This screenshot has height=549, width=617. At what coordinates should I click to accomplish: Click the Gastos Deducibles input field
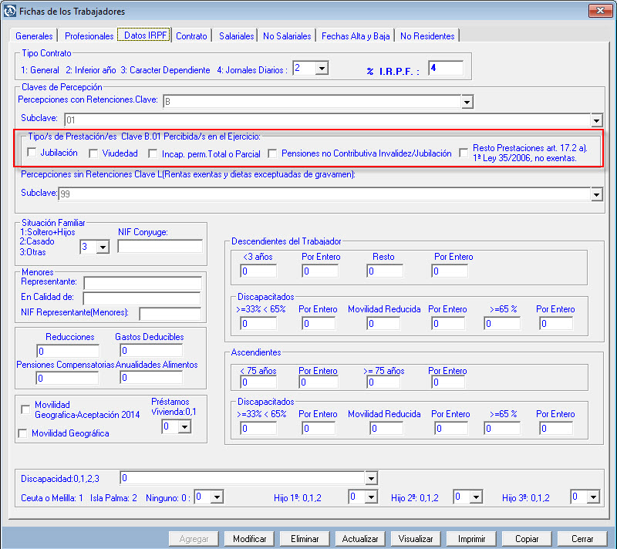151,352
